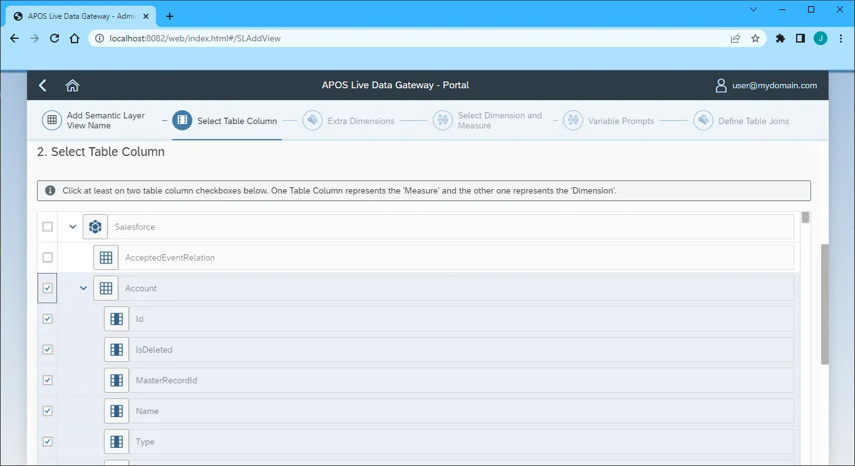
Task: Click the home button in the header
Action: (x=72, y=85)
